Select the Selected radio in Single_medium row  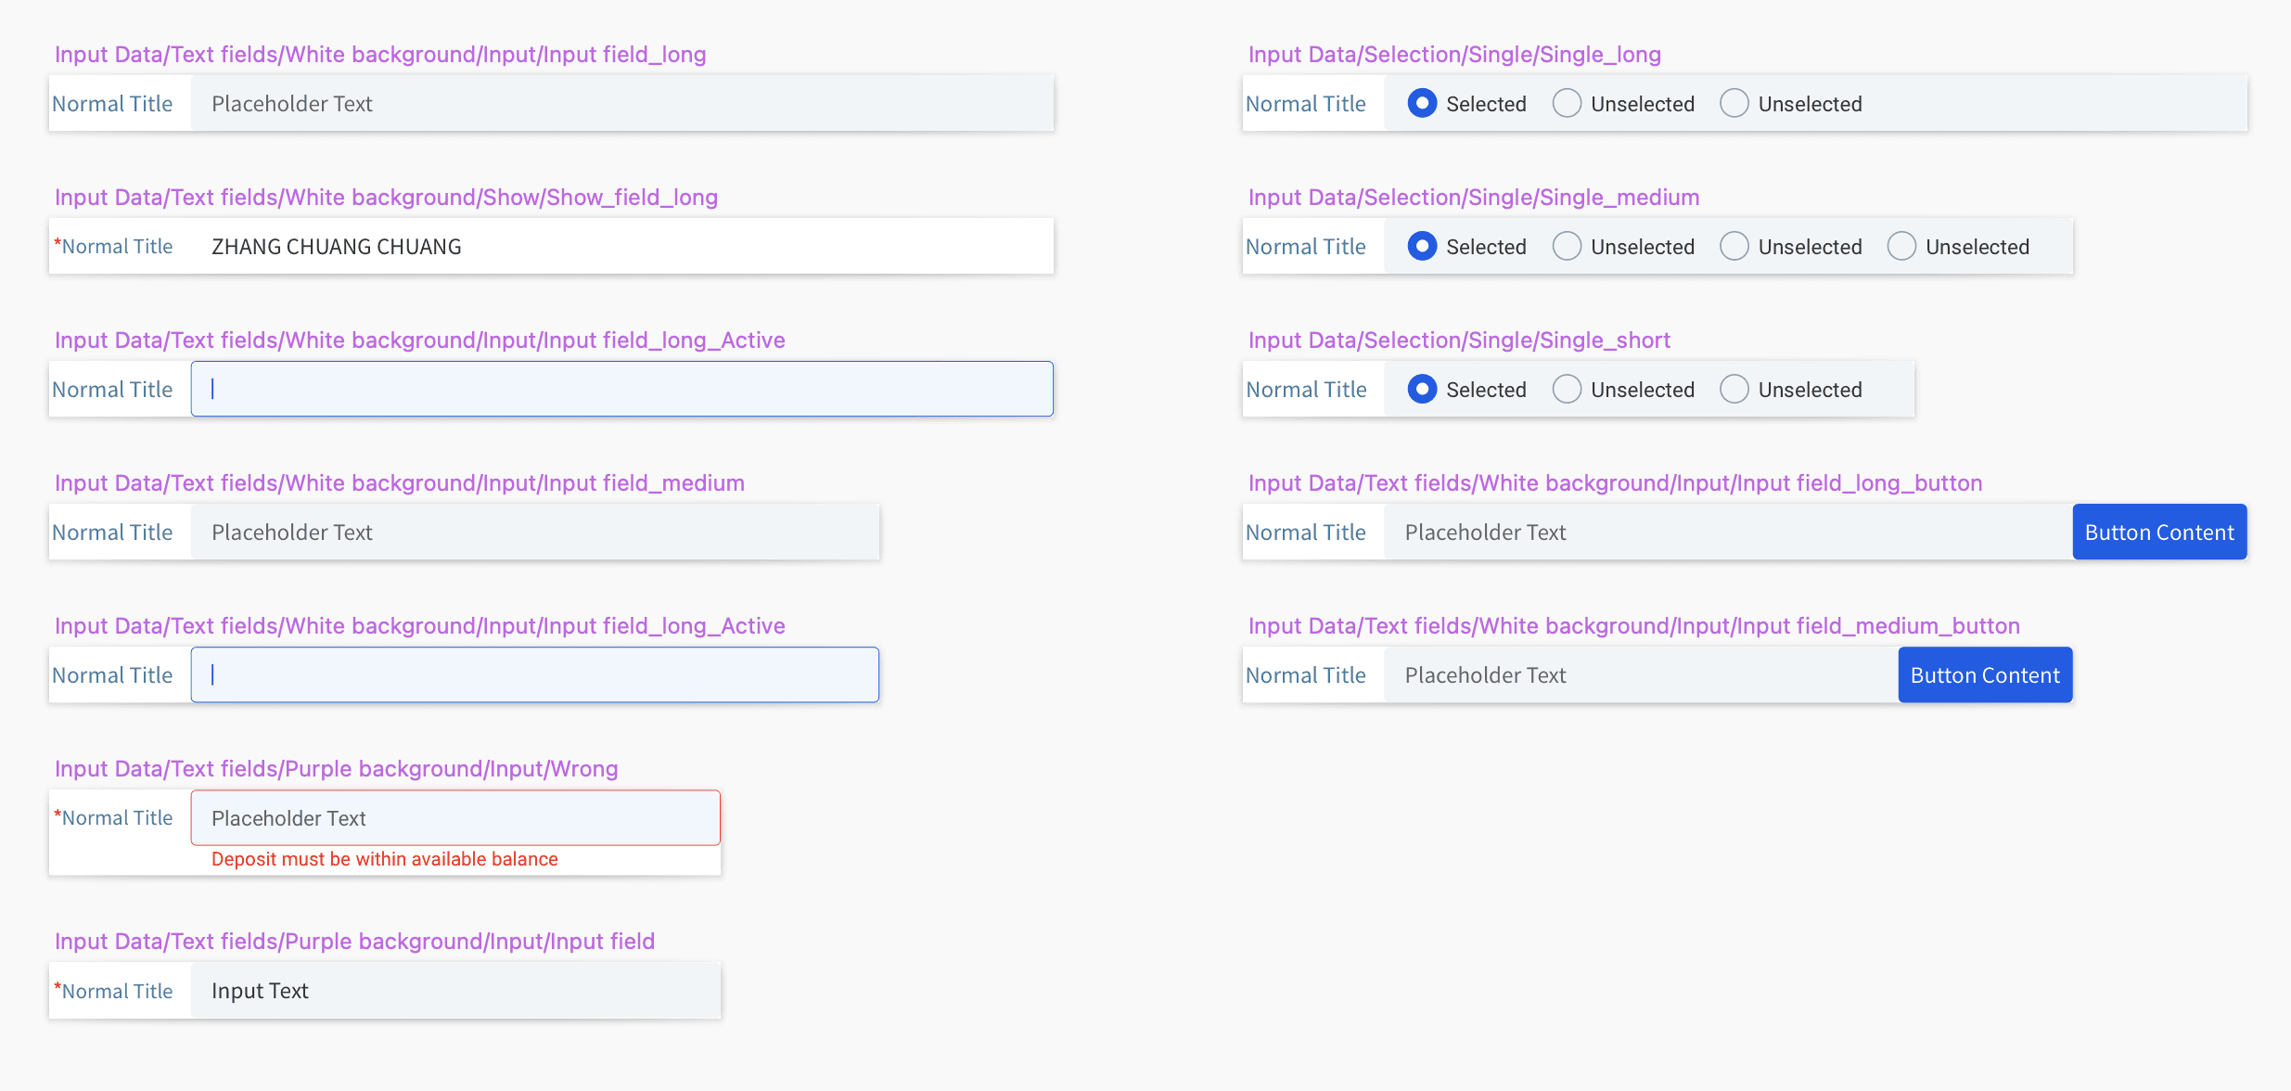click(x=1422, y=246)
